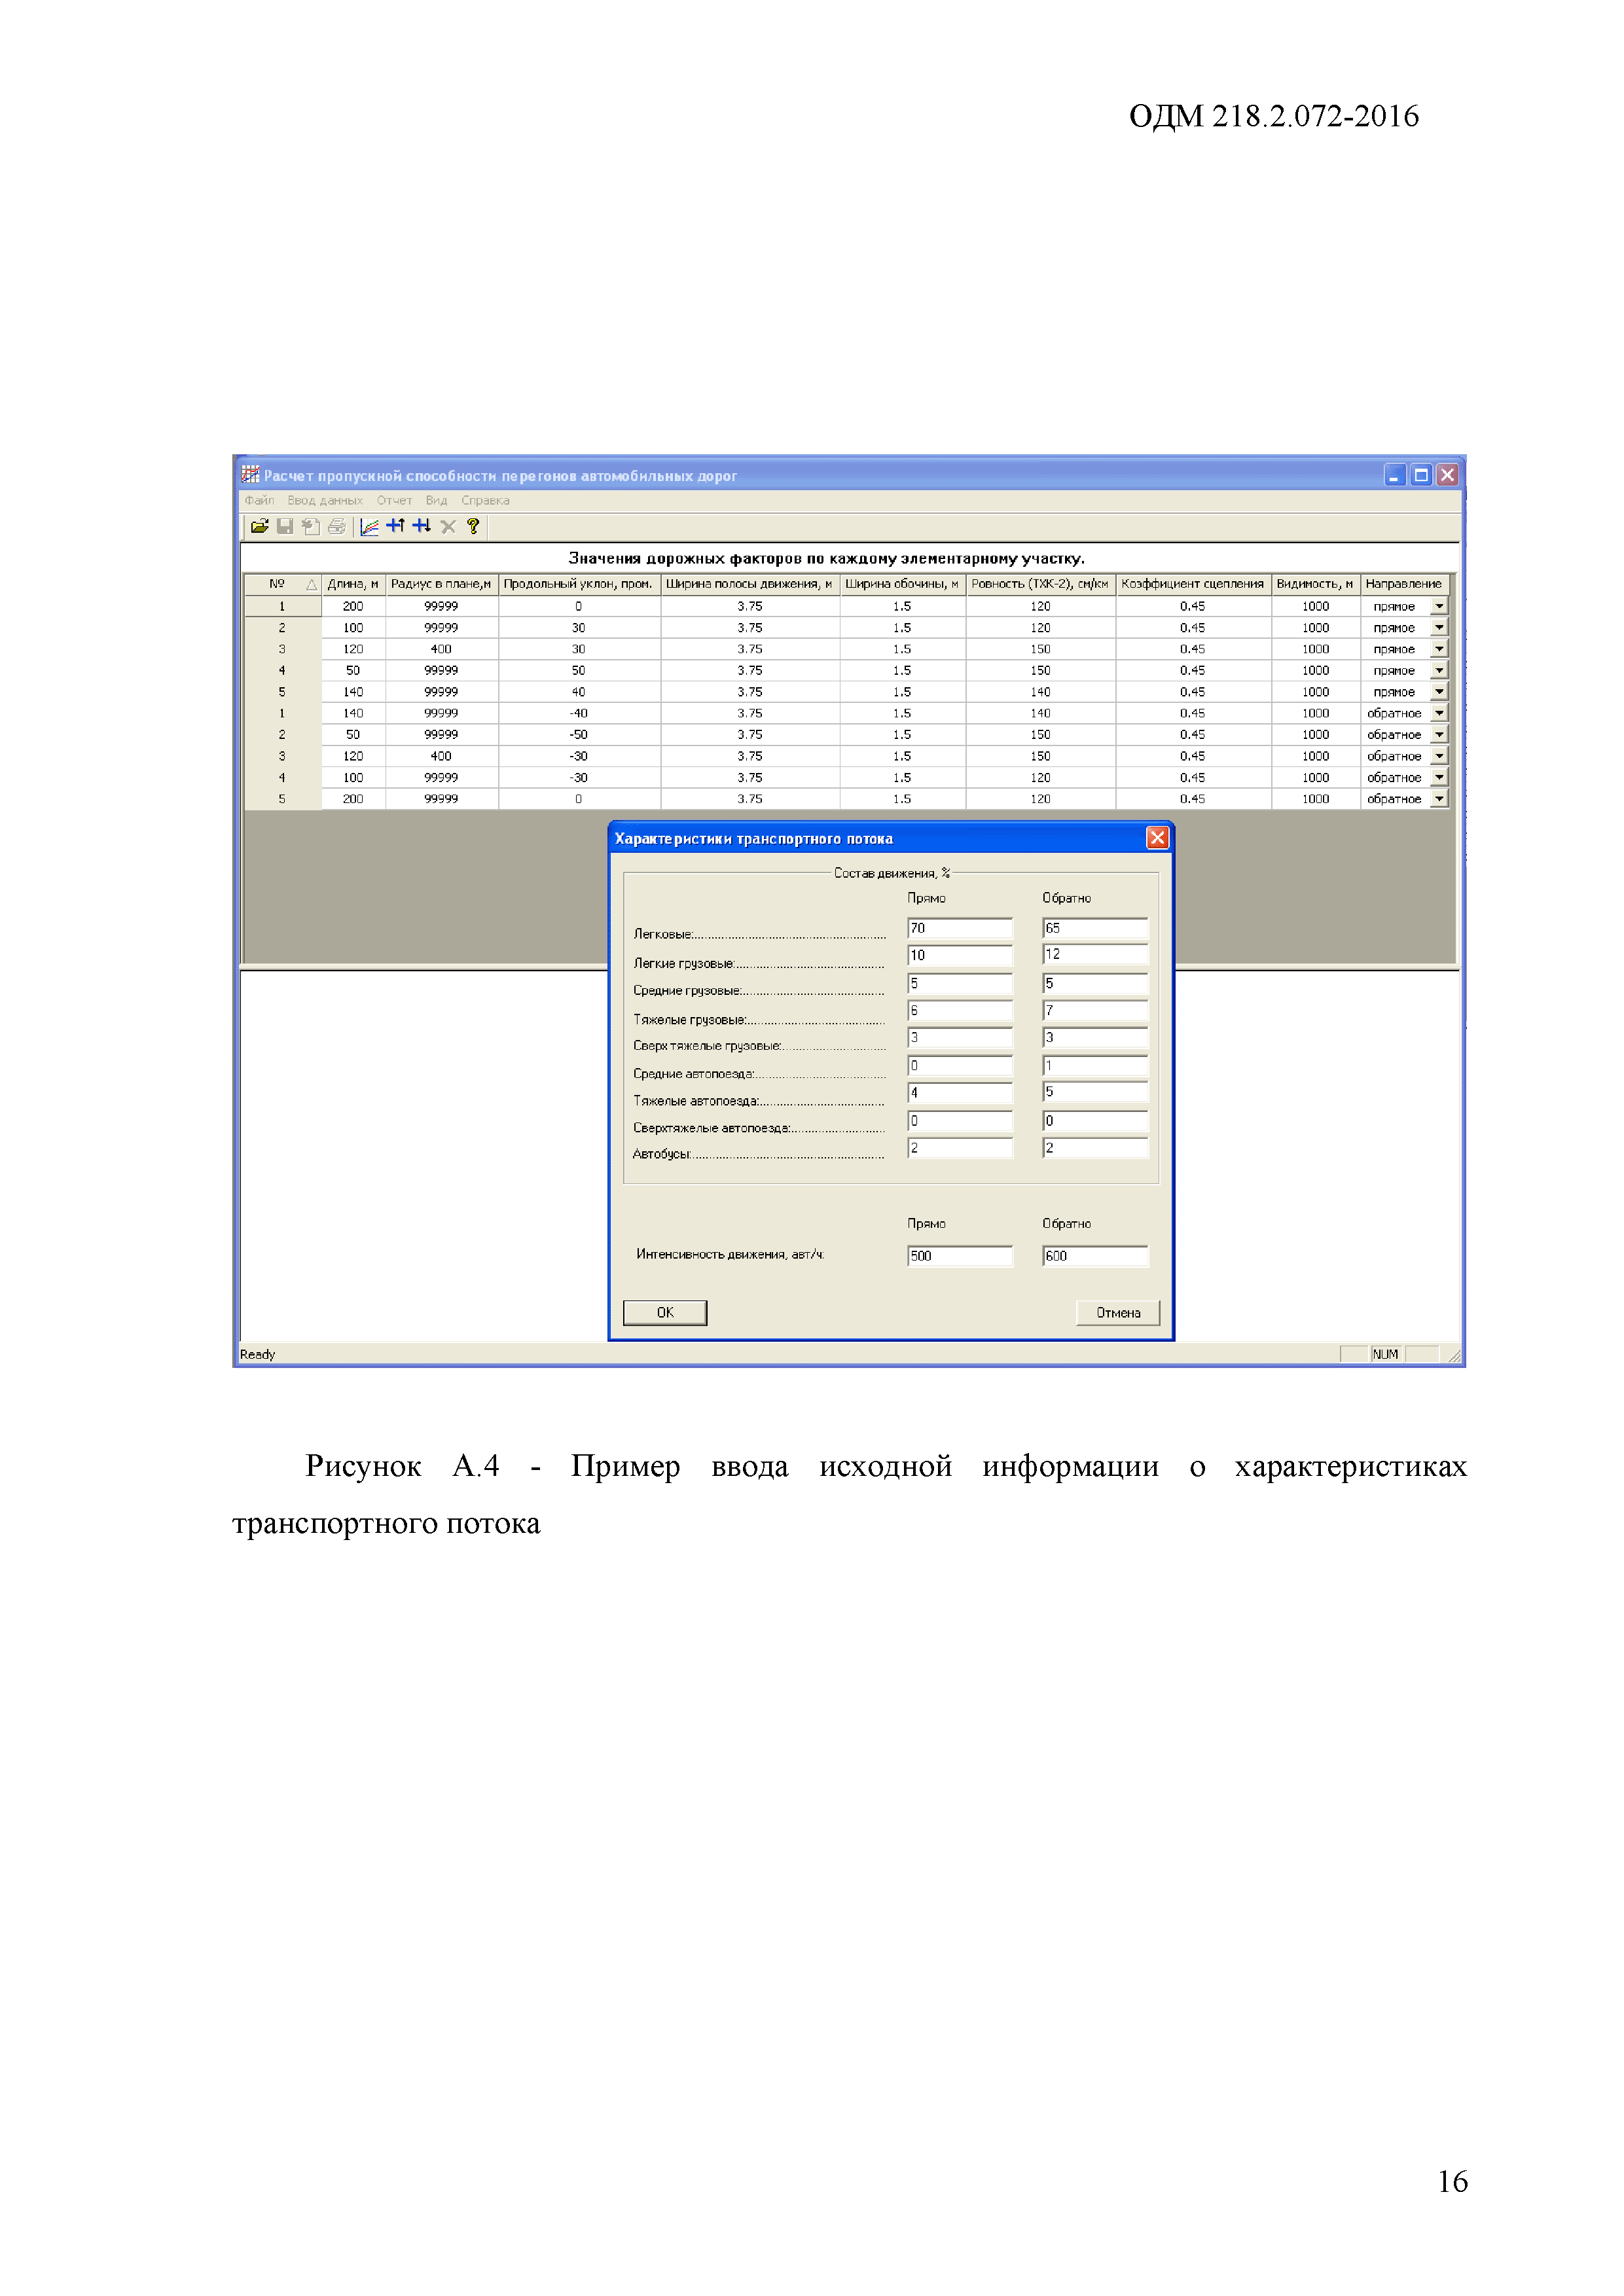The image size is (1624, 2296).
Task: Open the Ввод данных menu
Action: [x=325, y=500]
